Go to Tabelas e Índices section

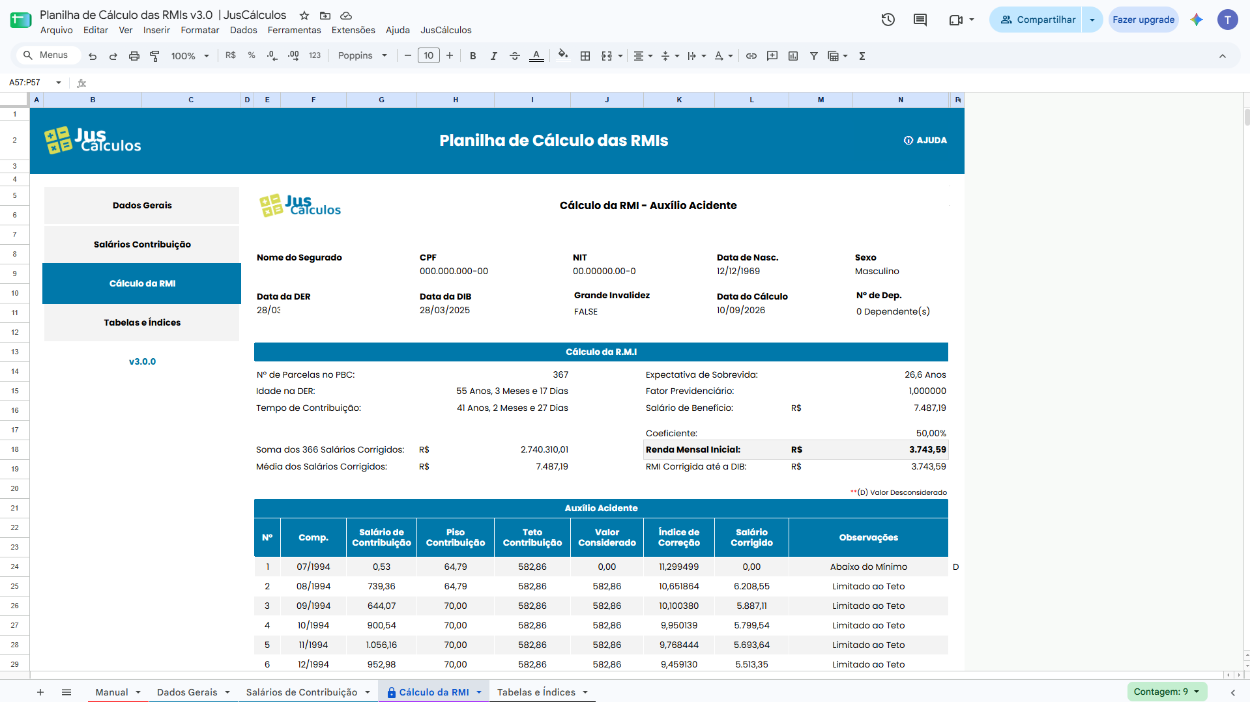click(142, 322)
